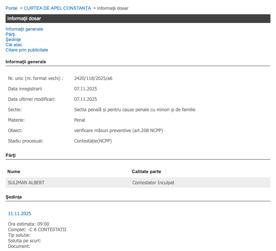Jump to Informații generale section link
Screen dimensions: 276x251
point(24,29)
